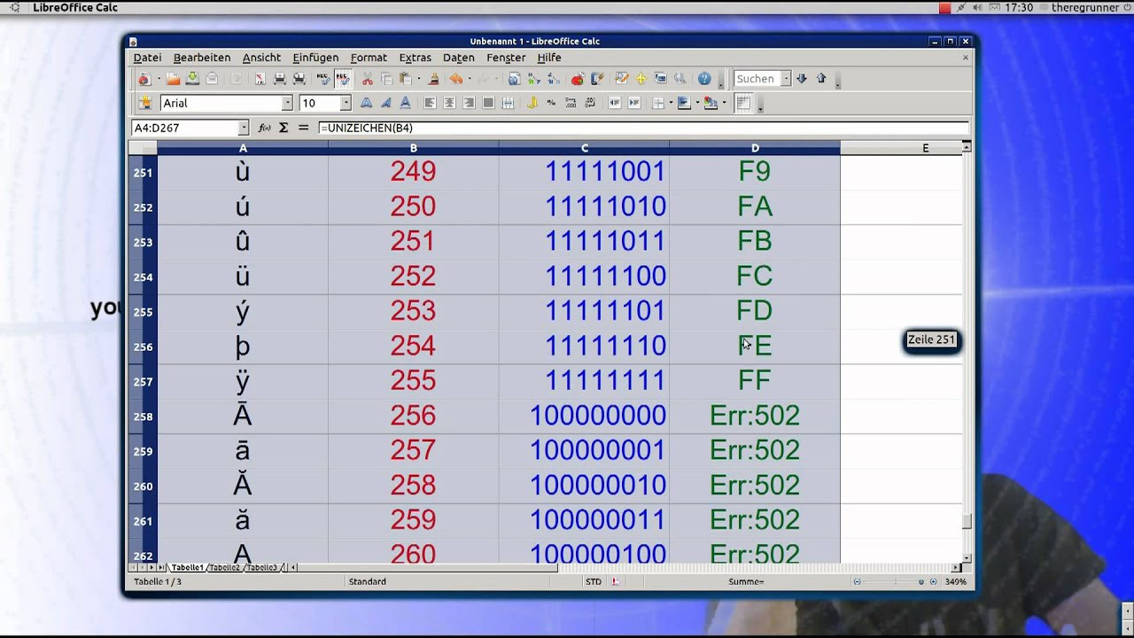The image size is (1134, 638).
Task: Open the Daten menu
Action: tap(459, 58)
